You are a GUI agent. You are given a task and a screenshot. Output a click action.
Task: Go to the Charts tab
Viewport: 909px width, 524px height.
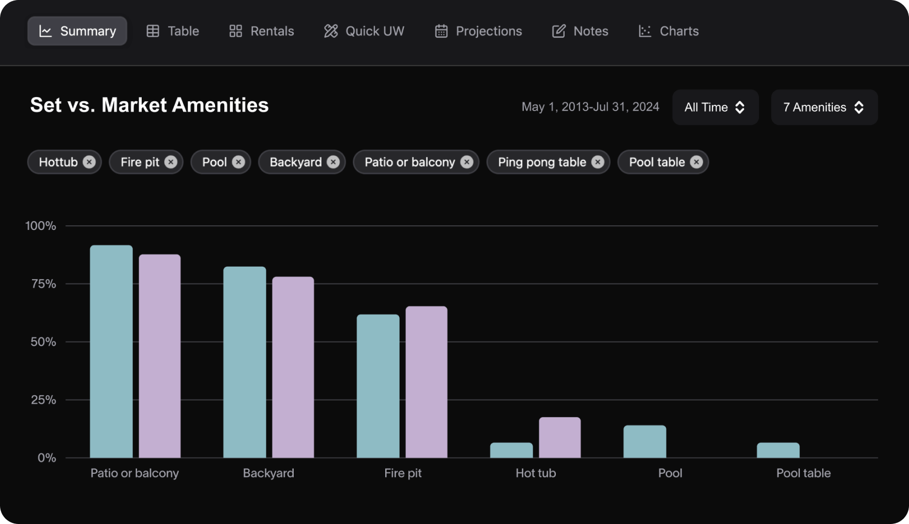pyautogui.click(x=669, y=31)
